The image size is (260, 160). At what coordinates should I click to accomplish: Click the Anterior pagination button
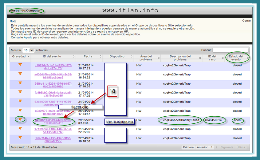(x=202, y=147)
